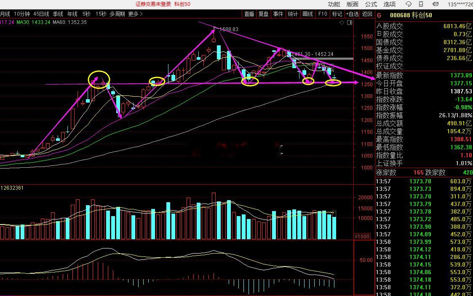Screen dimensions: 473x296
Task: Click the 基金成交 row
Action: pyautogui.click(x=424, y=50)
